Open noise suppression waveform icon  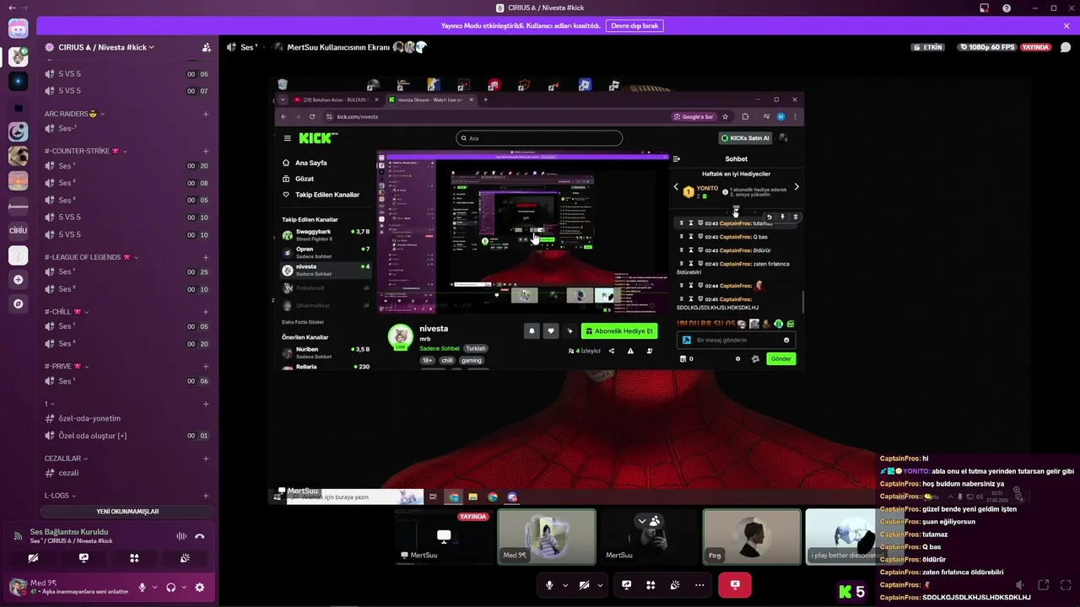tap(181, 536)
